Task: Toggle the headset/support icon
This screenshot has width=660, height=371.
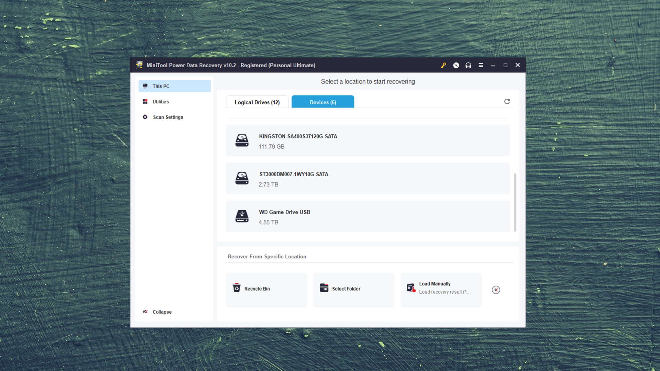Action: pyautogui.click(x=468, y=65)
